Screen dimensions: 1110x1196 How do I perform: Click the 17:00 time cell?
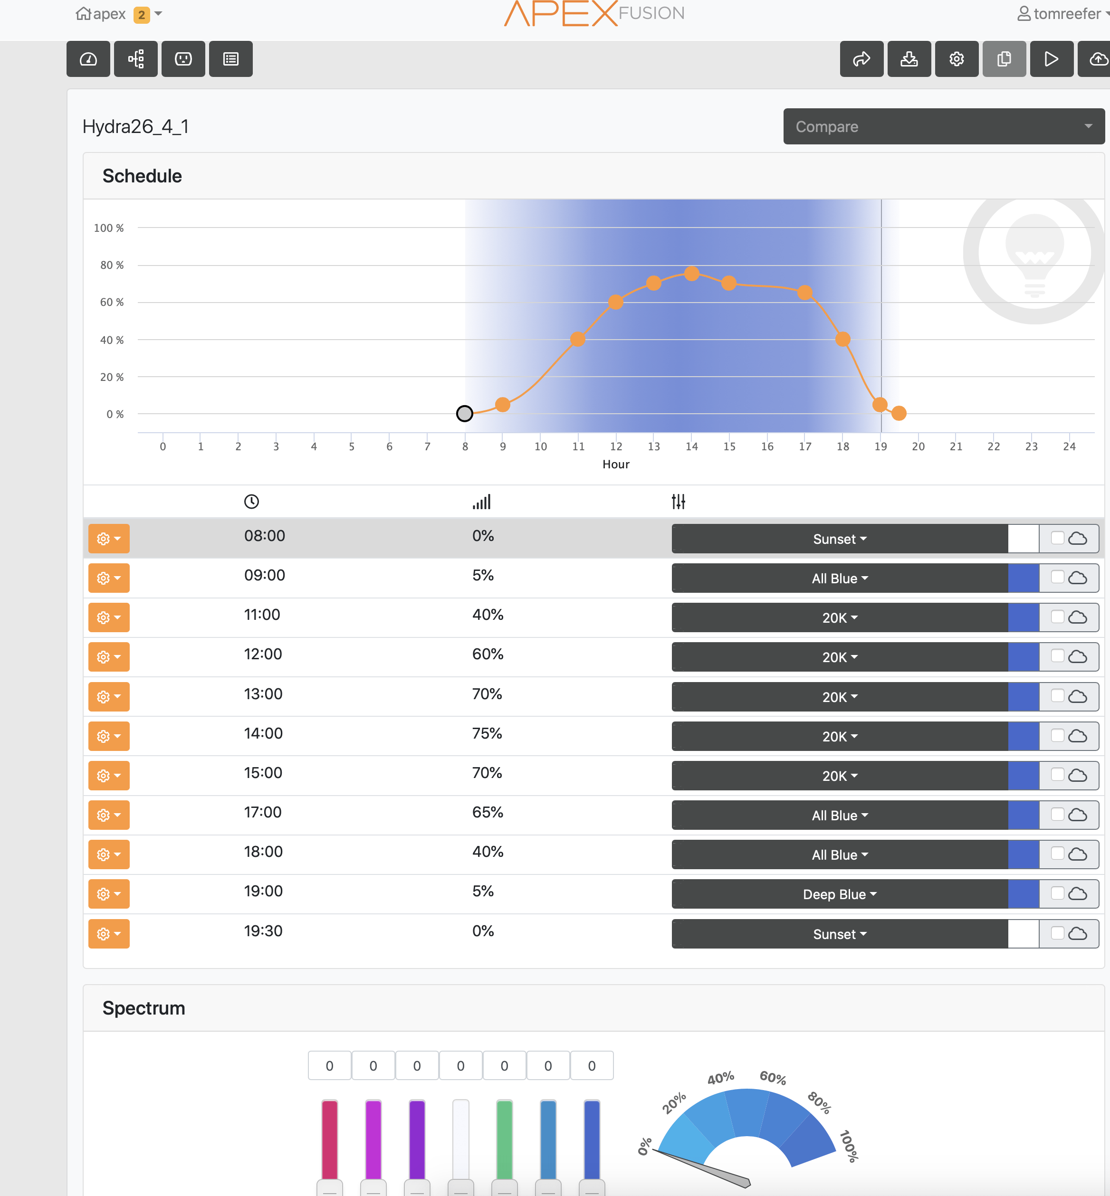pyautogui.click(x=262, y=812)
